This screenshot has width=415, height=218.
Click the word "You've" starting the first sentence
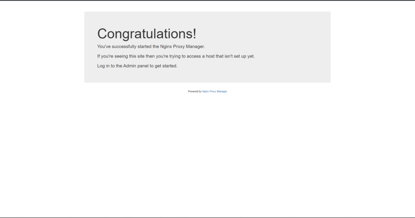coord(105,46)
